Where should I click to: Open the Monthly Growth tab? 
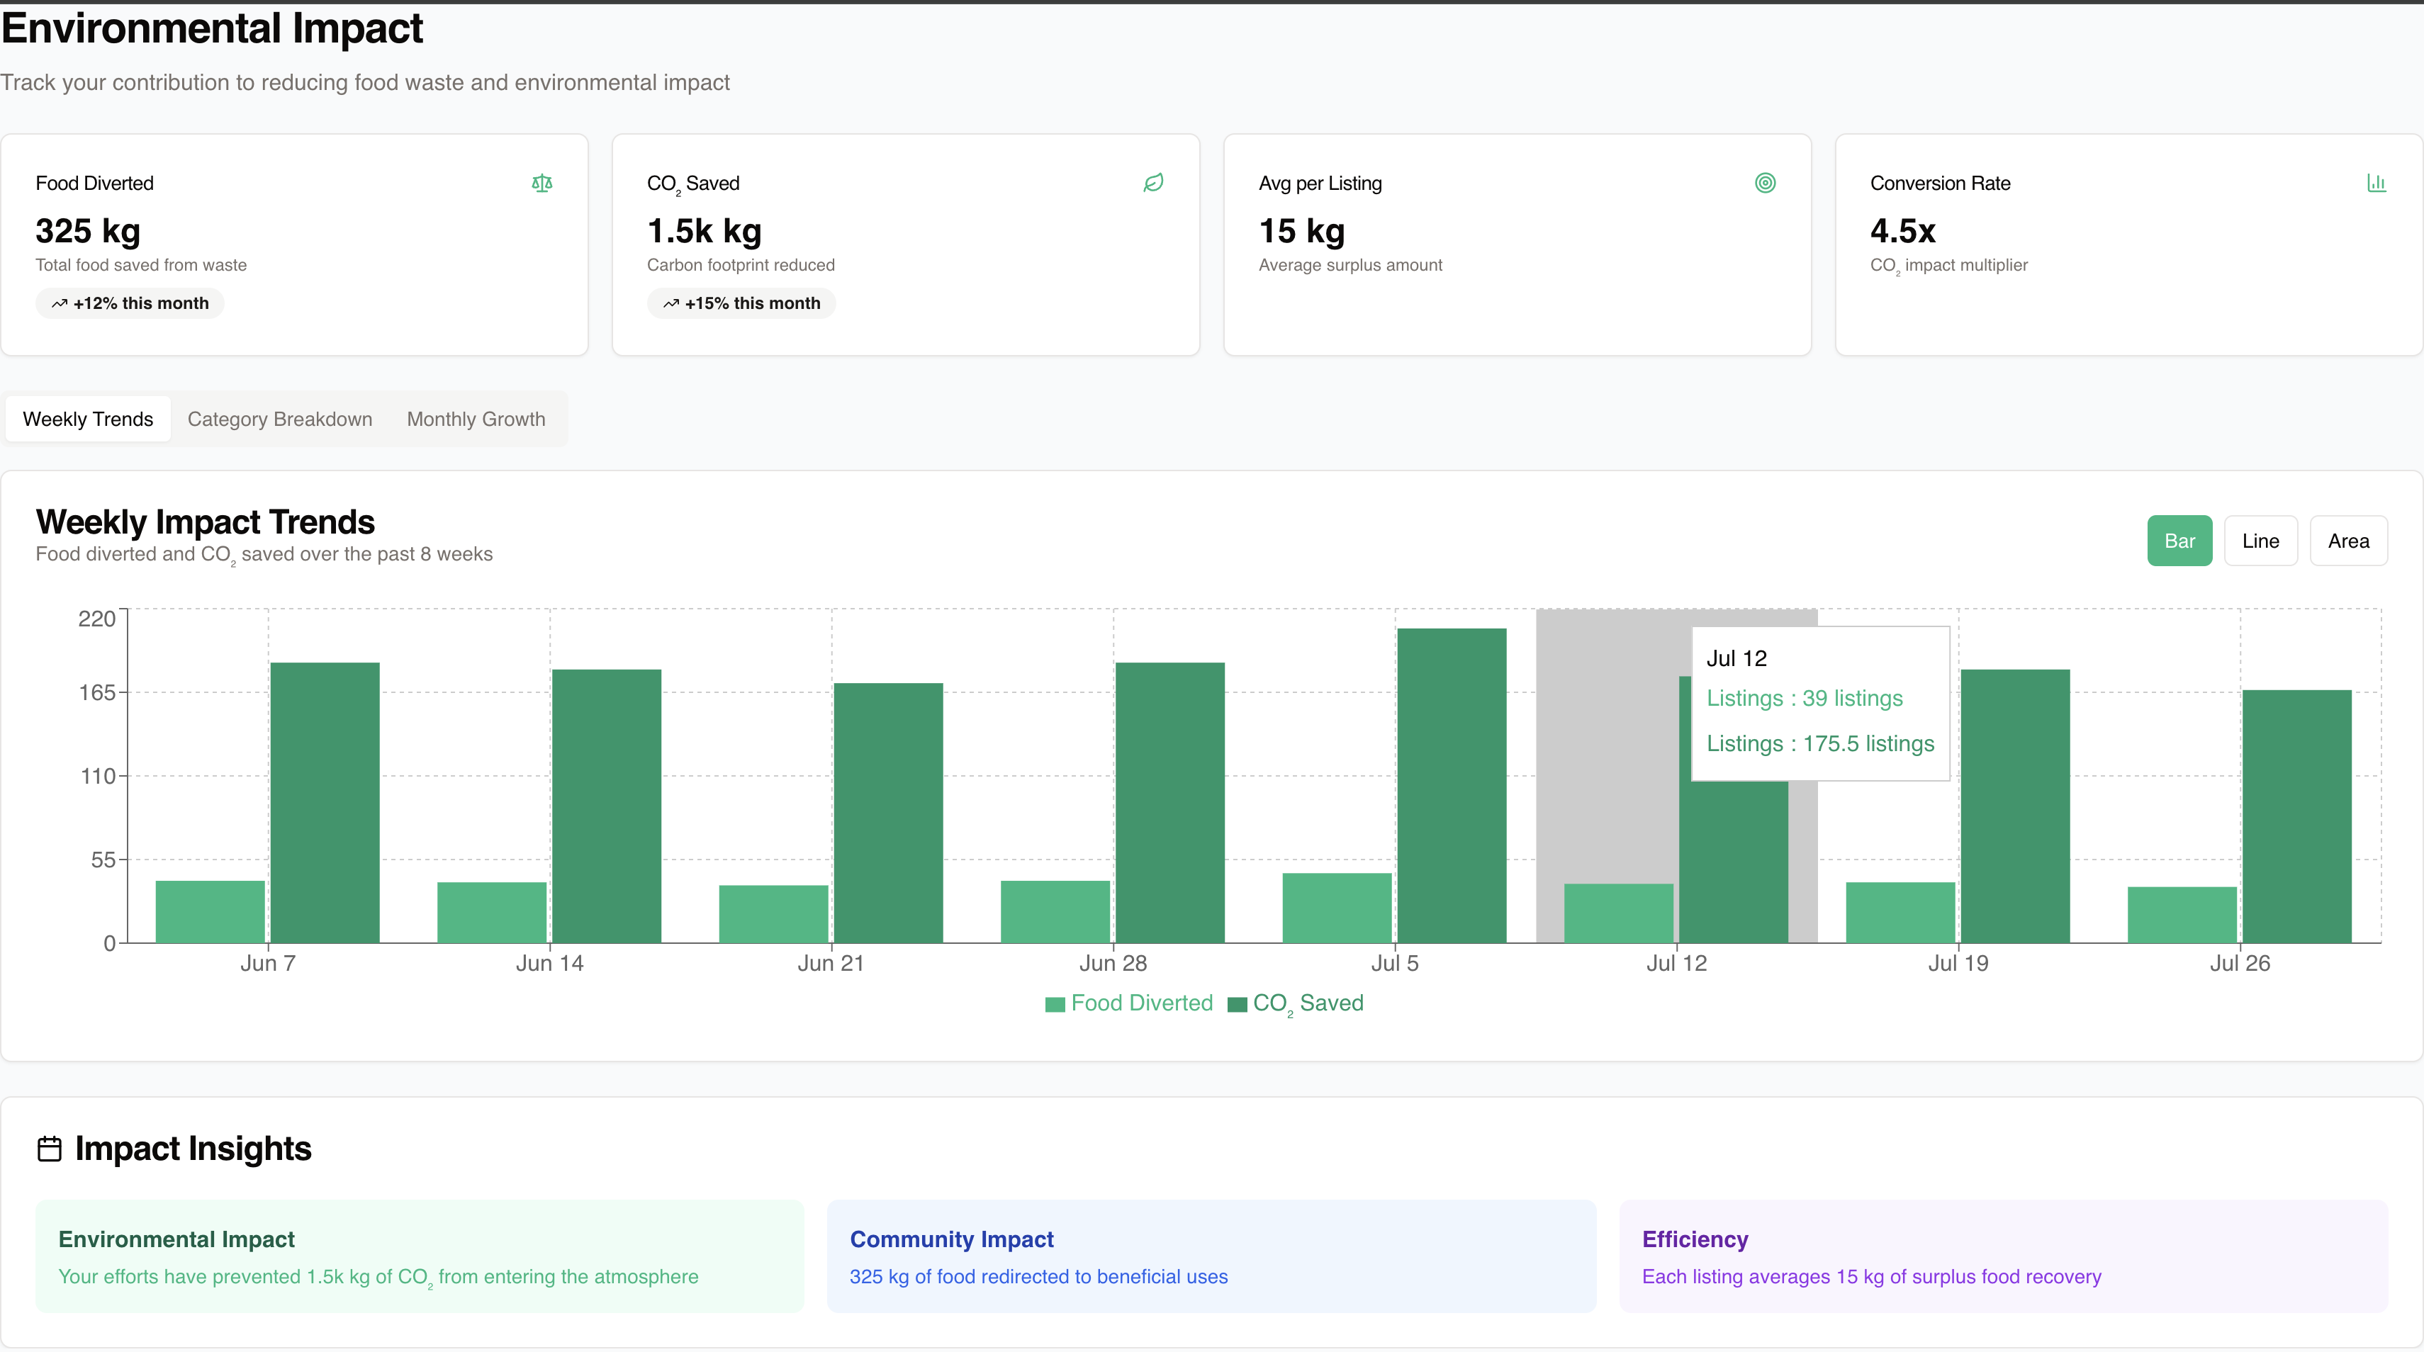tap(475, 419)
